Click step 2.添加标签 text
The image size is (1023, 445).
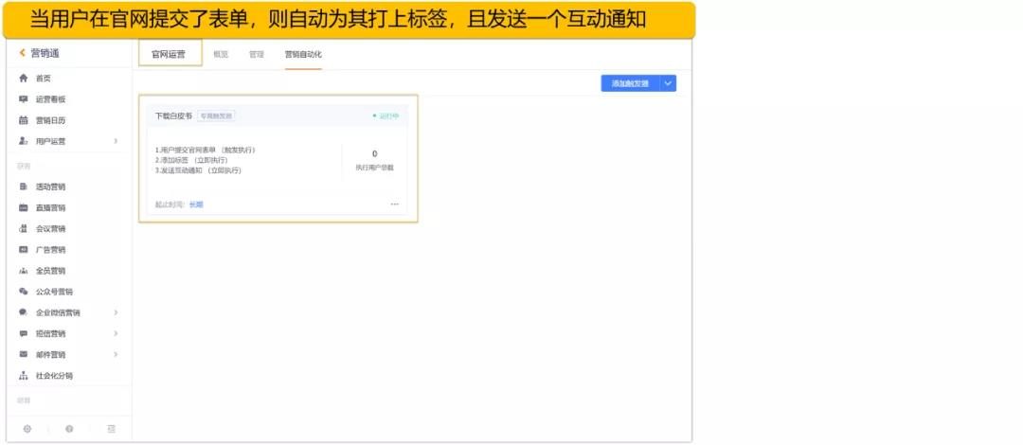191,160
